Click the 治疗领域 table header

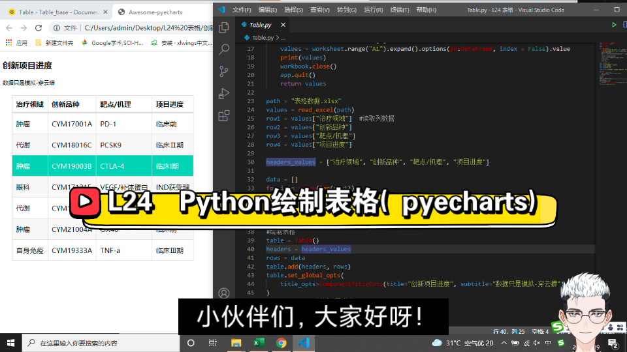pos(29,104)
